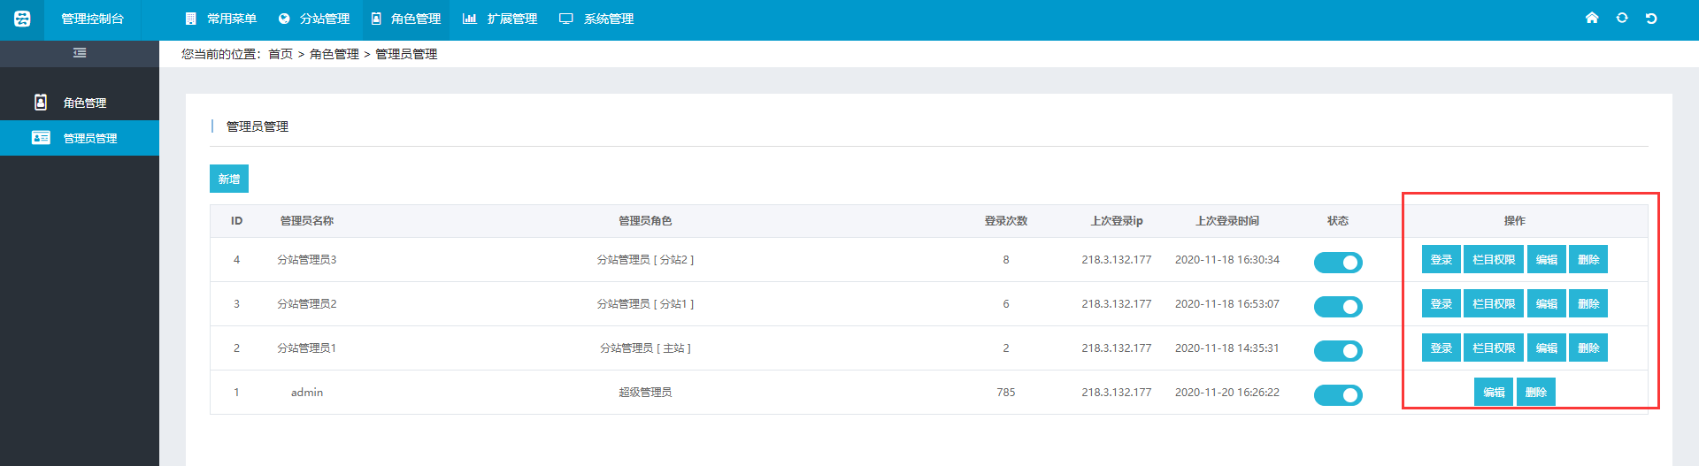Open the 系统管理 menu label
Image resolution: width=1699 pixels, height=466 pixels.
point(609,19)
